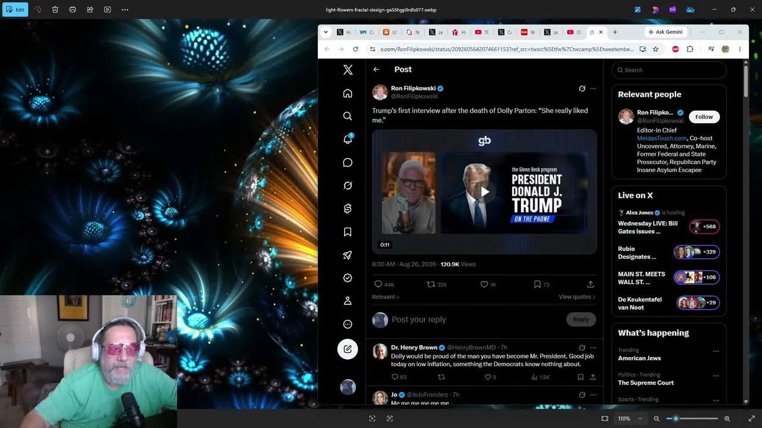Share Ron Filipkowski's post
The height and width of the screenshot is (428, 762).
tap(591, 284)
